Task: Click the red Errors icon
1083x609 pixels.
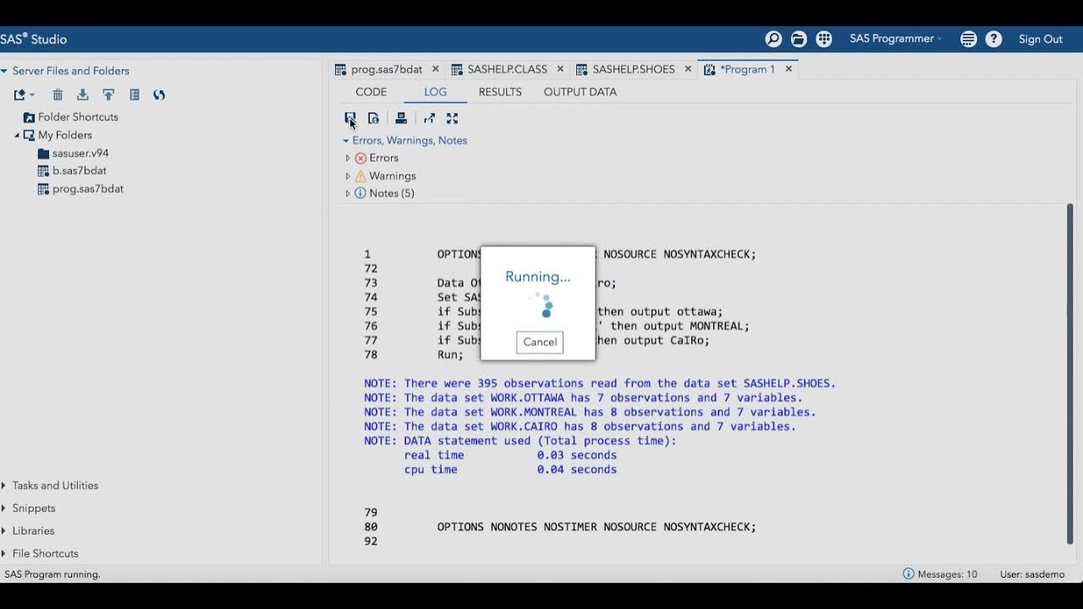Action: point(360,158)
